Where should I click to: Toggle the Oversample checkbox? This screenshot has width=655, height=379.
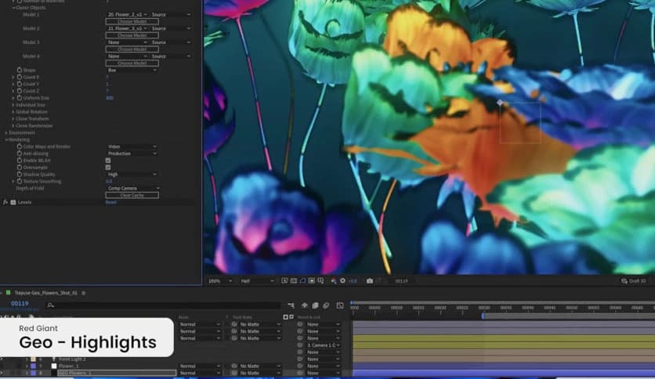(x=108, y=168)
